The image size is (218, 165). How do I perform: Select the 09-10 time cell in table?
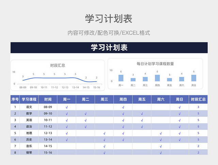pyautogui.click(x=48, y=114)
